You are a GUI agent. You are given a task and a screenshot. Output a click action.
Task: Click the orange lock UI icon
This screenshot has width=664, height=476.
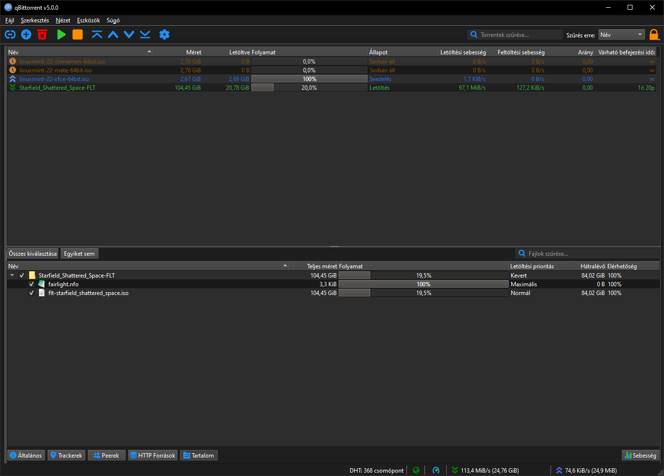pyautogui.click(x=654, y=34)
